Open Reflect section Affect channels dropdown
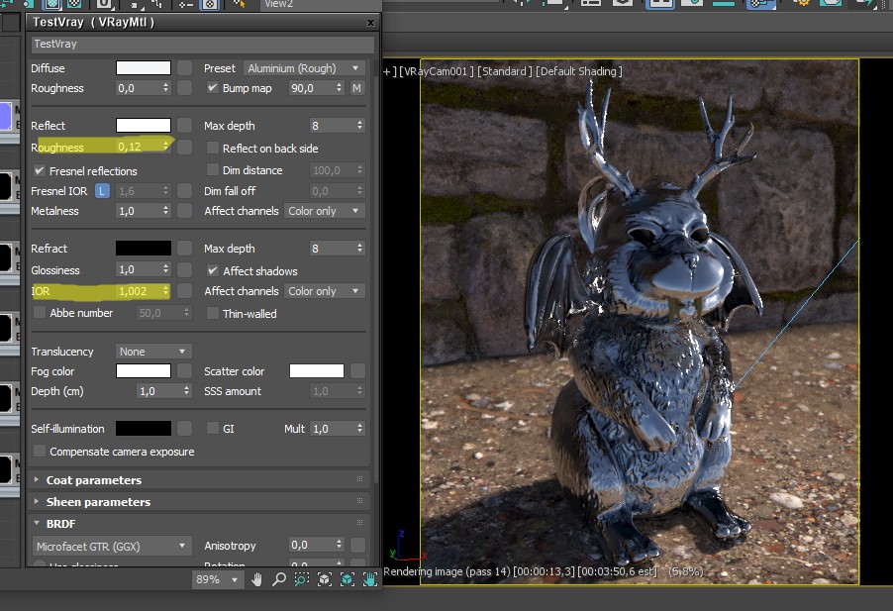The height and width of the screenshot is (611, 893). (x=324, y=211)
